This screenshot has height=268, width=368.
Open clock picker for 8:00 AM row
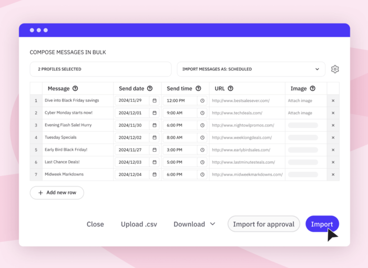point(202,138)
